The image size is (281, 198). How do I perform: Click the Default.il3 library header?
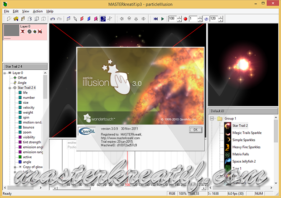(x=243, y=111)
